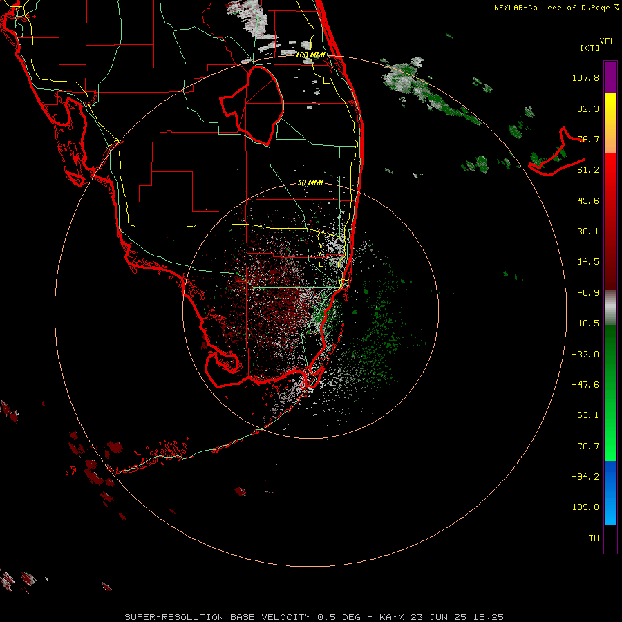Select the -63.1 legend value
The height and width of the screenshot is (622, 622).
585,415
